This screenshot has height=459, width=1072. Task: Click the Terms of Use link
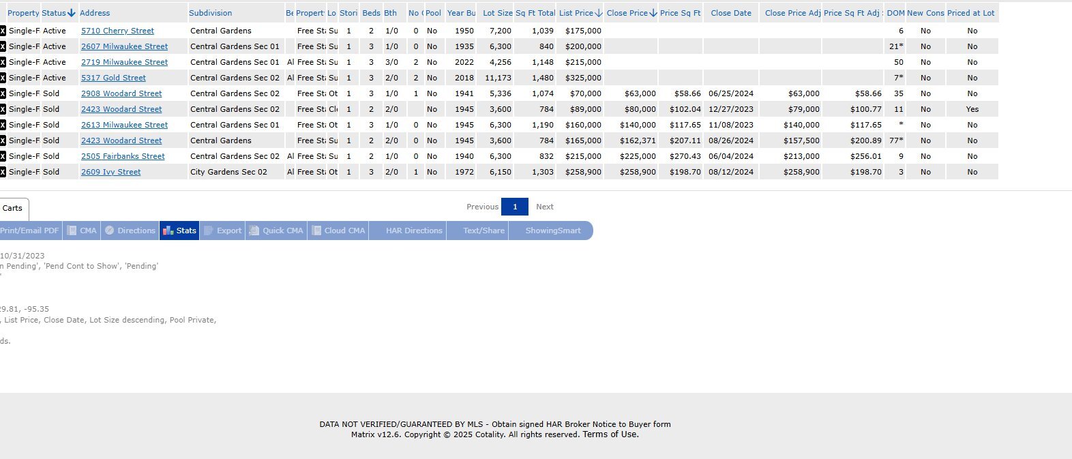coord(610,434)
